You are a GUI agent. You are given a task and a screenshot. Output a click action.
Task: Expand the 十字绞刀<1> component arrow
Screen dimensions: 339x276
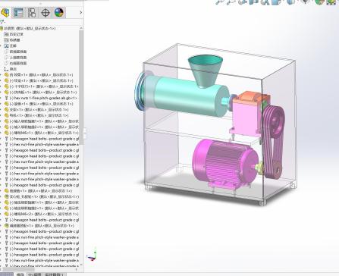click(x=1, y=86)
